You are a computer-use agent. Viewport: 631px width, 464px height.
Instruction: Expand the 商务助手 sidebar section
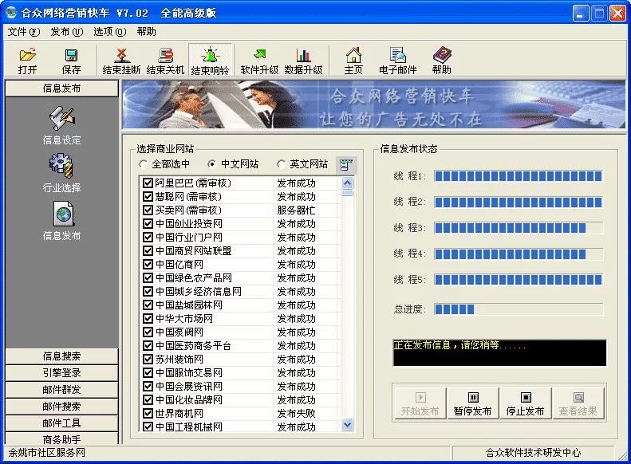pos(61,438)
